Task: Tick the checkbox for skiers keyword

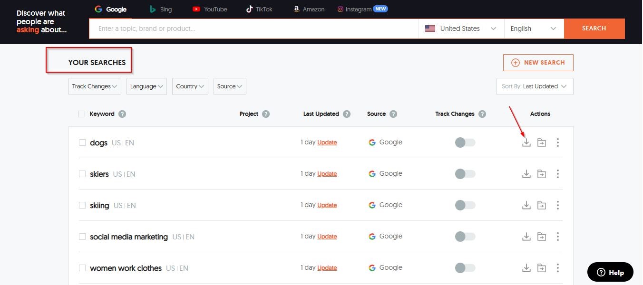Action: (82, 174)
